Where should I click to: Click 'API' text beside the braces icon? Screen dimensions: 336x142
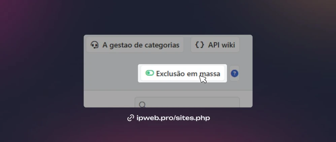[213, 45]
